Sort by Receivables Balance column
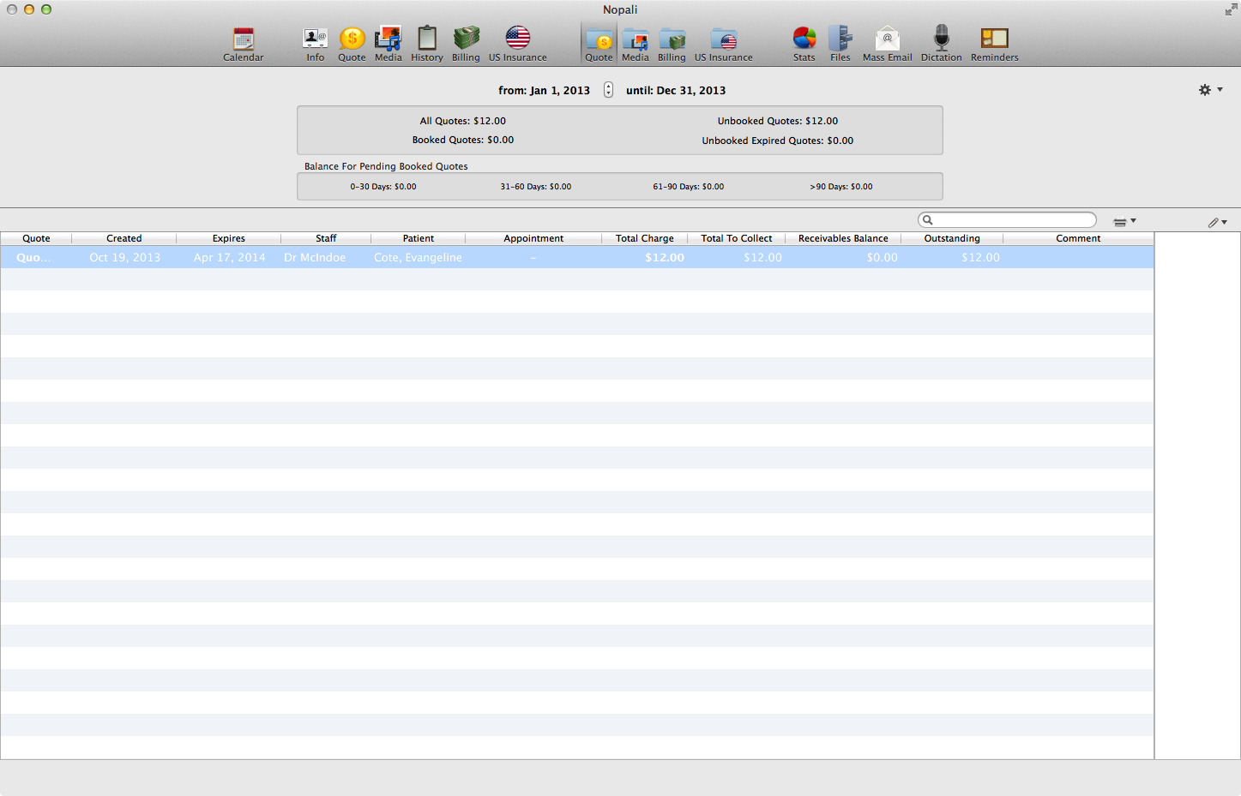 click(x=843, y=238)
